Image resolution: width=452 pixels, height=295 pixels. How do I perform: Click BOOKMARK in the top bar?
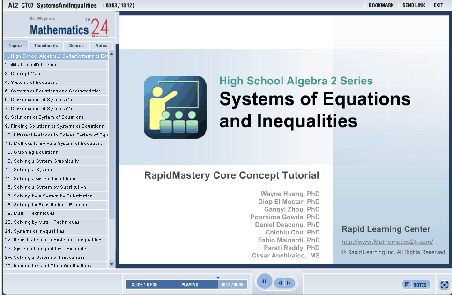click(381, 5)
